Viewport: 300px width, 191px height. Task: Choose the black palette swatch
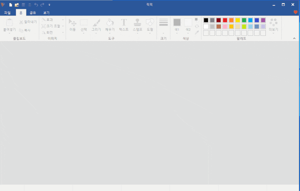coord(206,20)
